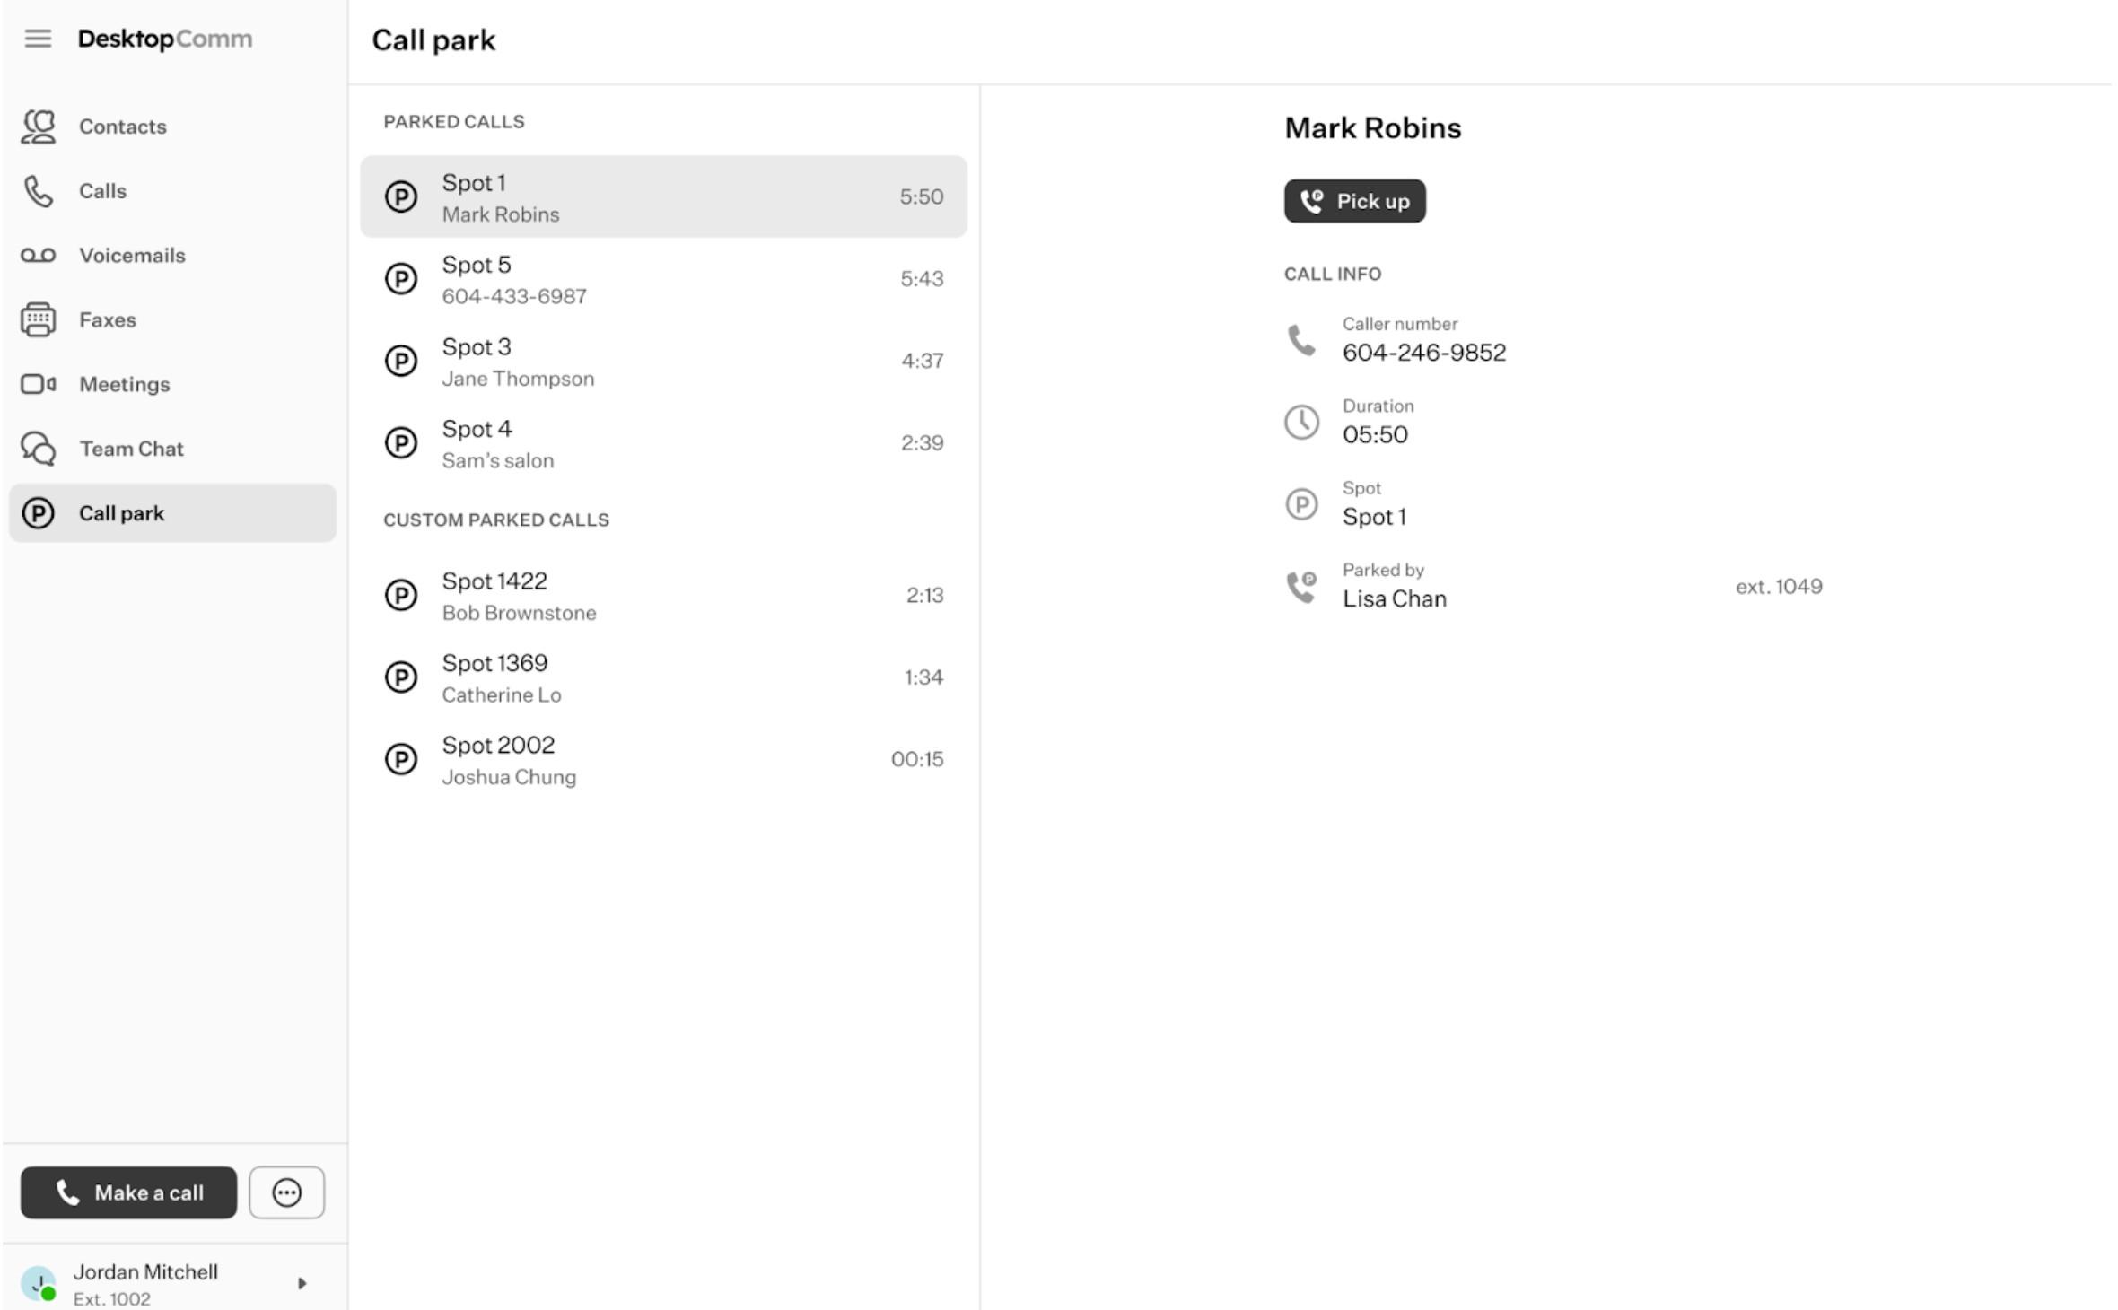Click the 05:50 duration value
Image resolution: width=2118 pixels, height=1310 pixels.
(1375, 435)
